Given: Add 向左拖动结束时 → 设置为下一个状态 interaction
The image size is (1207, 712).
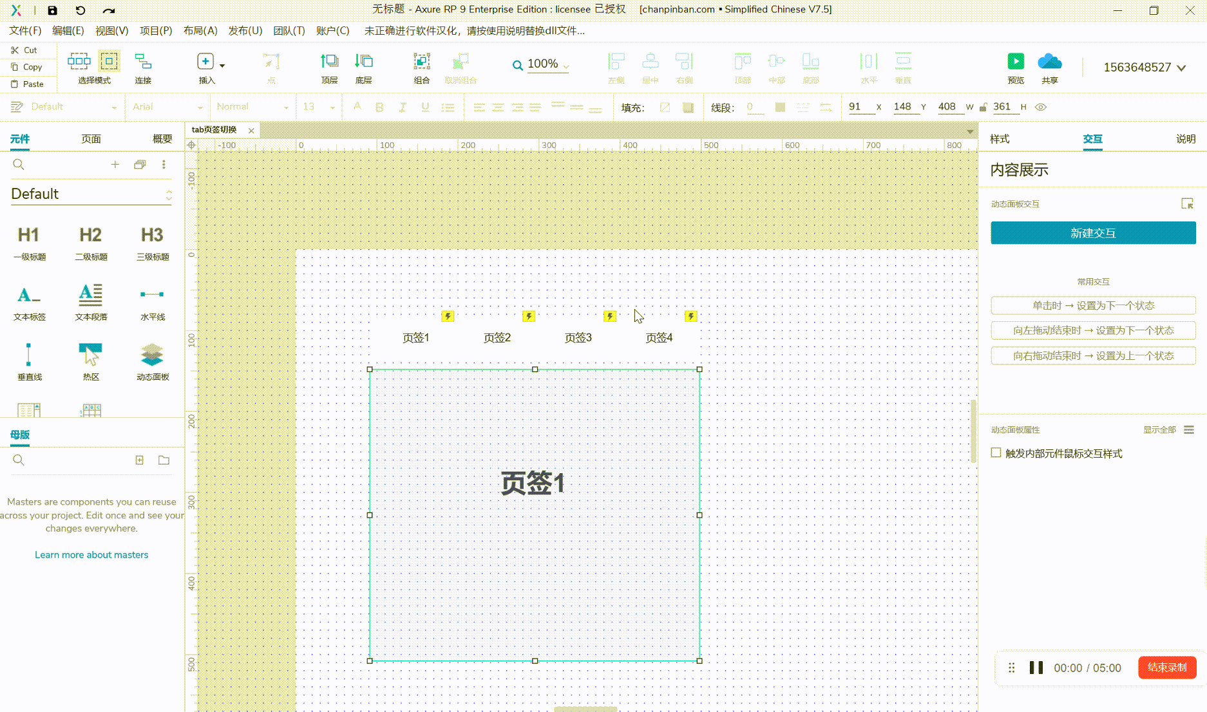Looking at the screenshot, I should point(1093,331).
